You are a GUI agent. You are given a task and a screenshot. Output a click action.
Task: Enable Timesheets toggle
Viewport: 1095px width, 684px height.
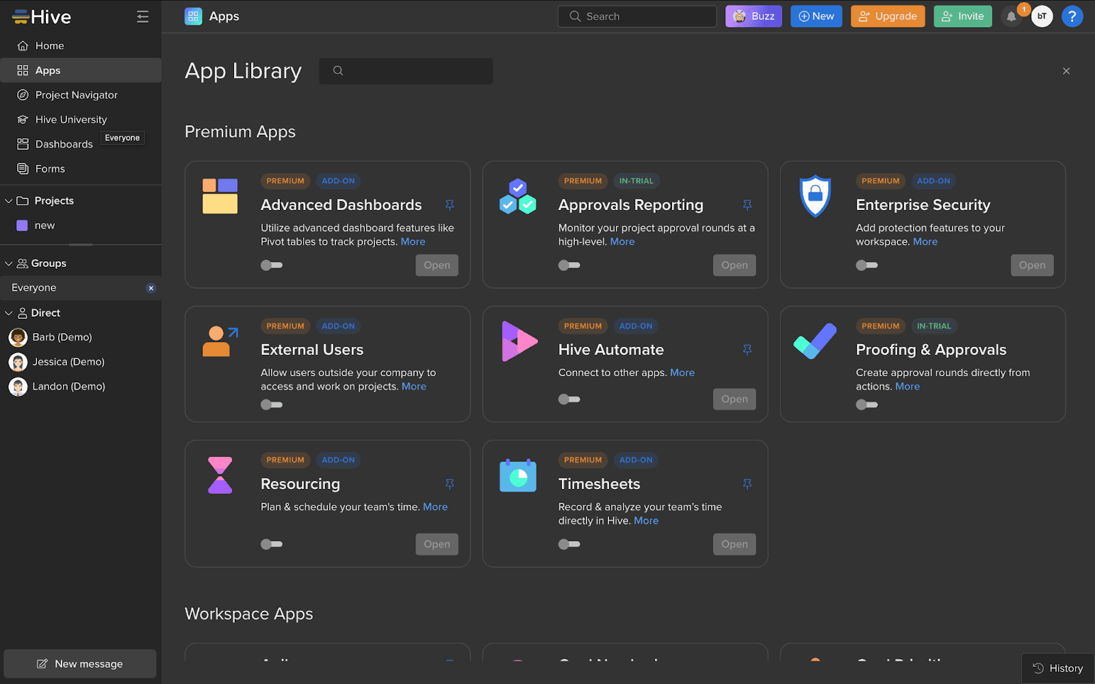[569, 544]
